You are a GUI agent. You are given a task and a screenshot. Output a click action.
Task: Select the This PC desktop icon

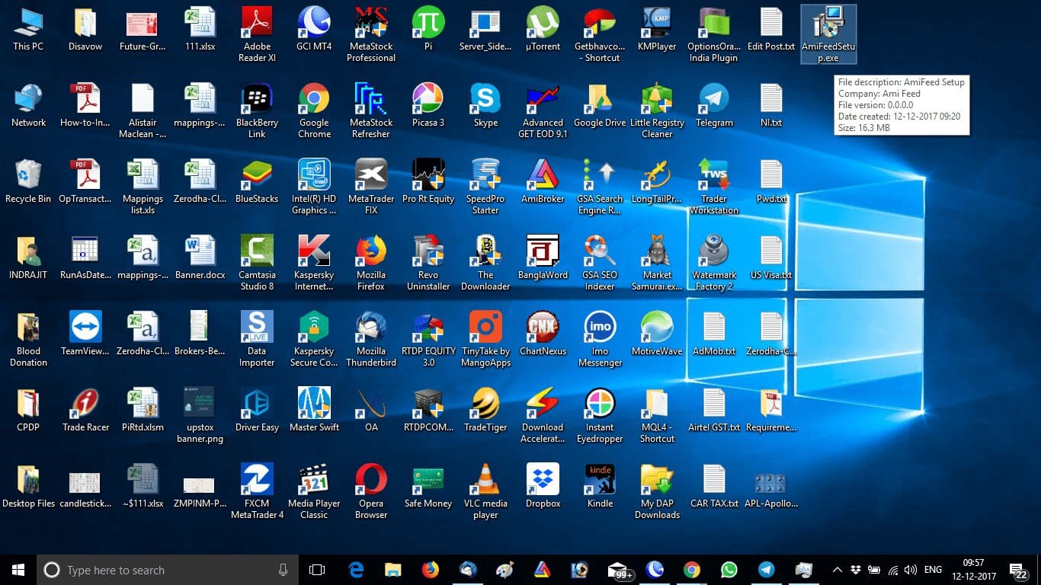[x=28, y=29]
